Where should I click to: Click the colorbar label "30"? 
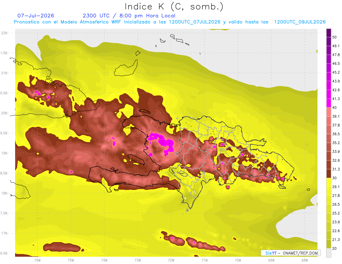pyautogui.click(x=335, y=178)
